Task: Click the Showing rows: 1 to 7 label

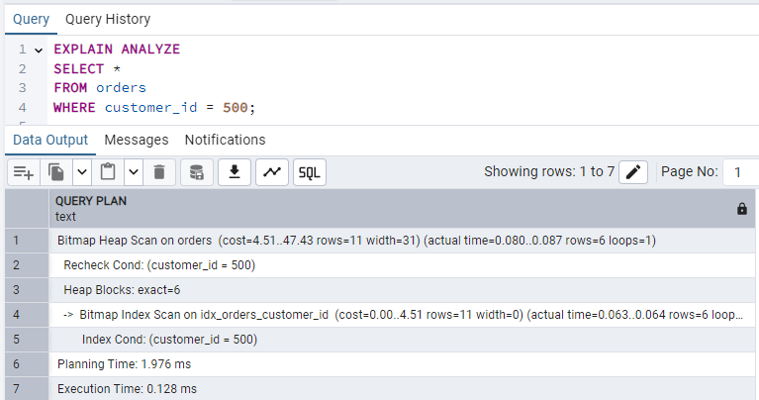Action: [549, 172]
